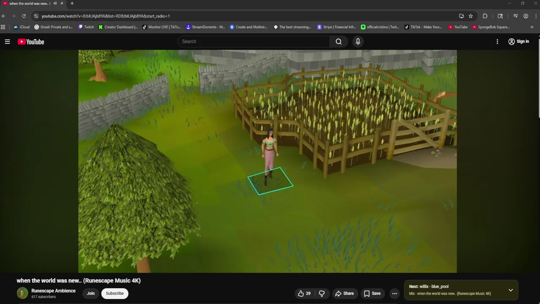
Task: Select the 'when the world was new' tab
Action: pyautogui.click(x=33, y=3)
